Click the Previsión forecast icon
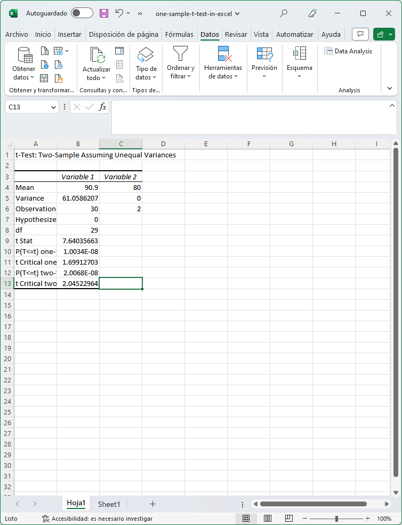402x525 pixels. pos(264,54)
